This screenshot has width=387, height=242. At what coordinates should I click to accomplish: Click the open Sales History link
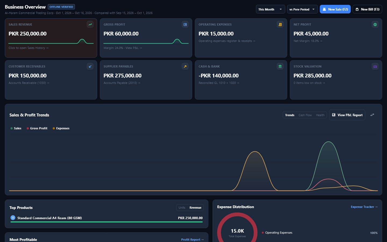coord(28,48)
